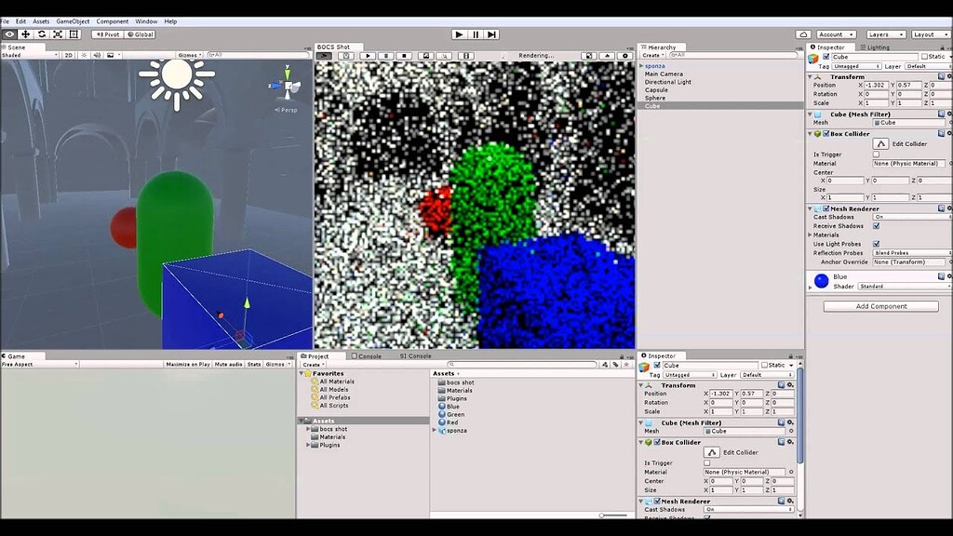953x536 pixels.
Task: Select the Hand tool in the toolbar
Action: pos(9,33)
